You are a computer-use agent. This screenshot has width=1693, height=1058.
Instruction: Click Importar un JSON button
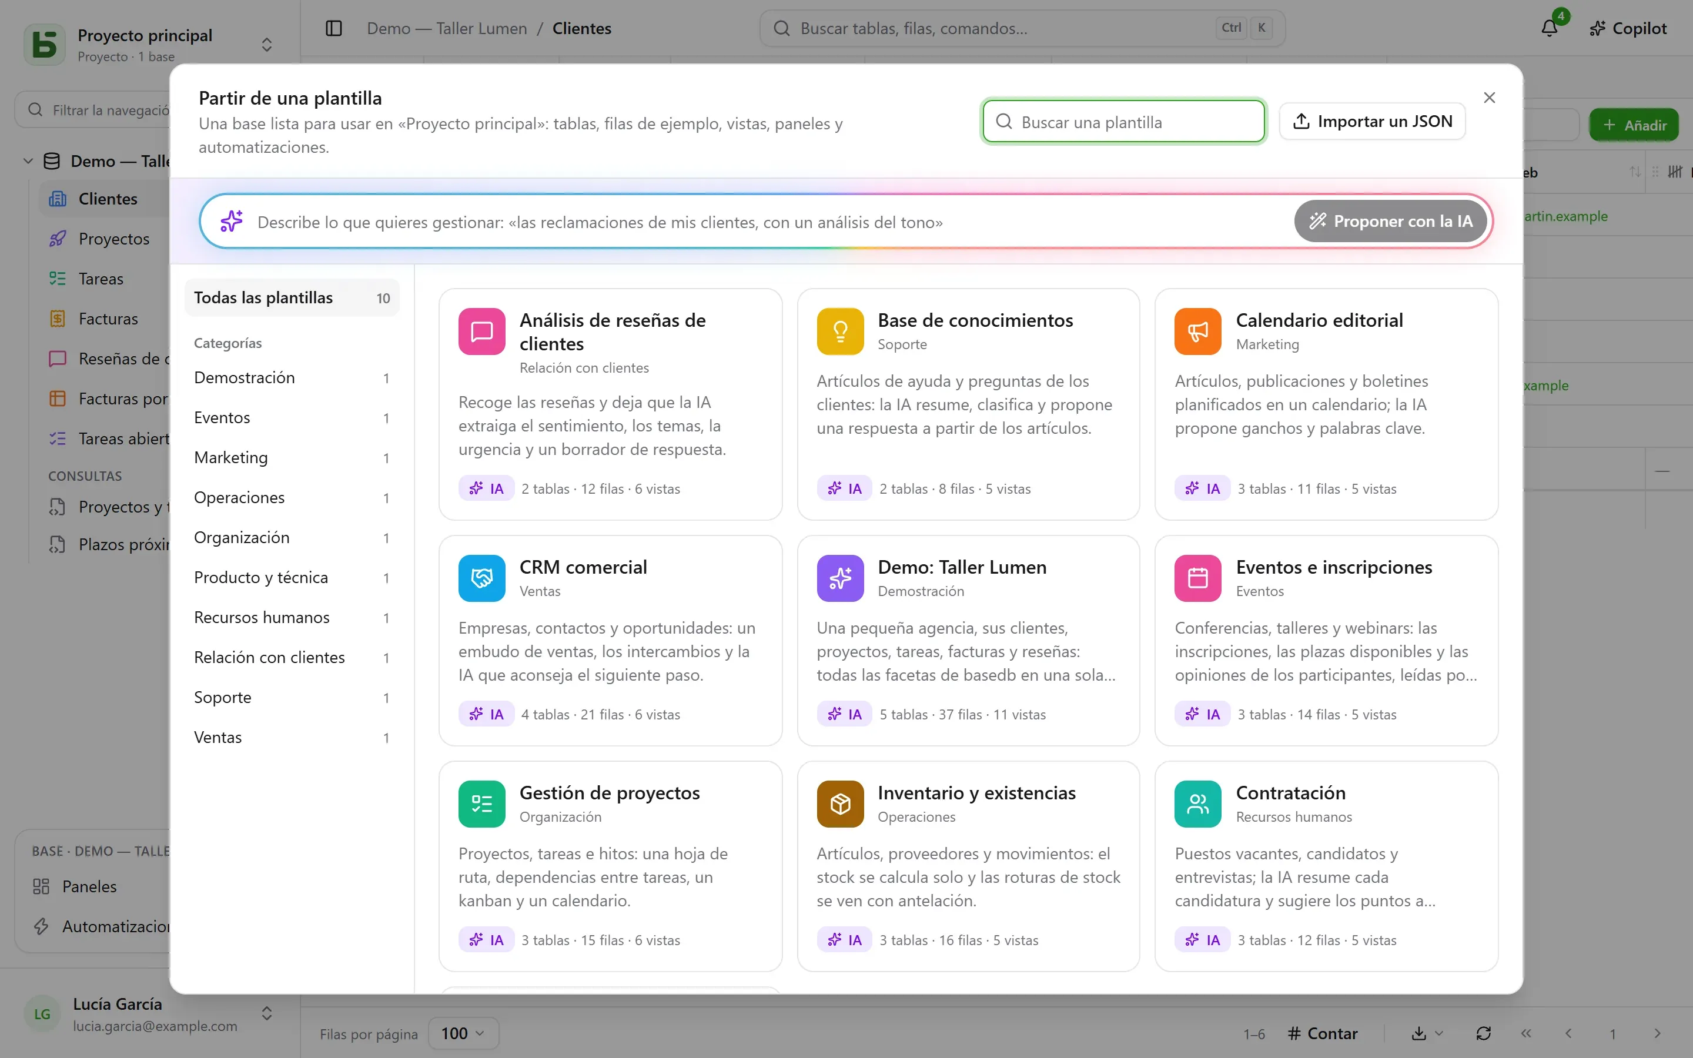[x=1372, y=121]
